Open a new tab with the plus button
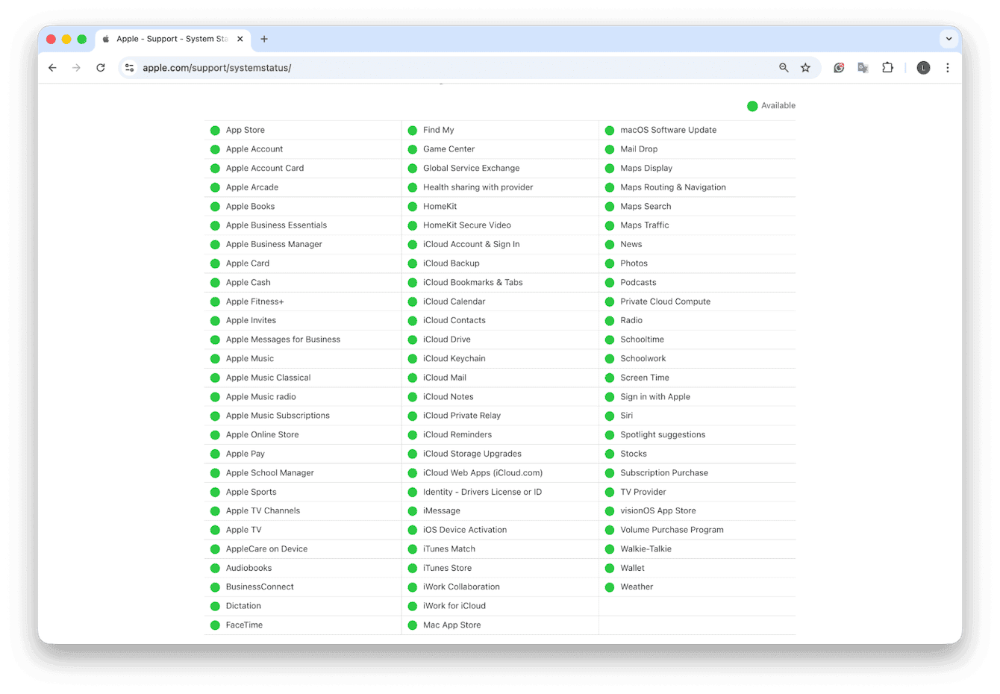The height and width of the screenshot is (694, 1000). click(264, 39)
